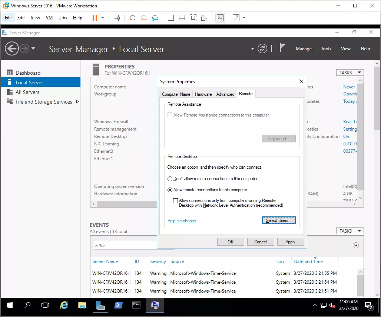This screenshot has height=317, width=381.
Task: Select Don't allow remote connections option
Action: tap(170, 179)
